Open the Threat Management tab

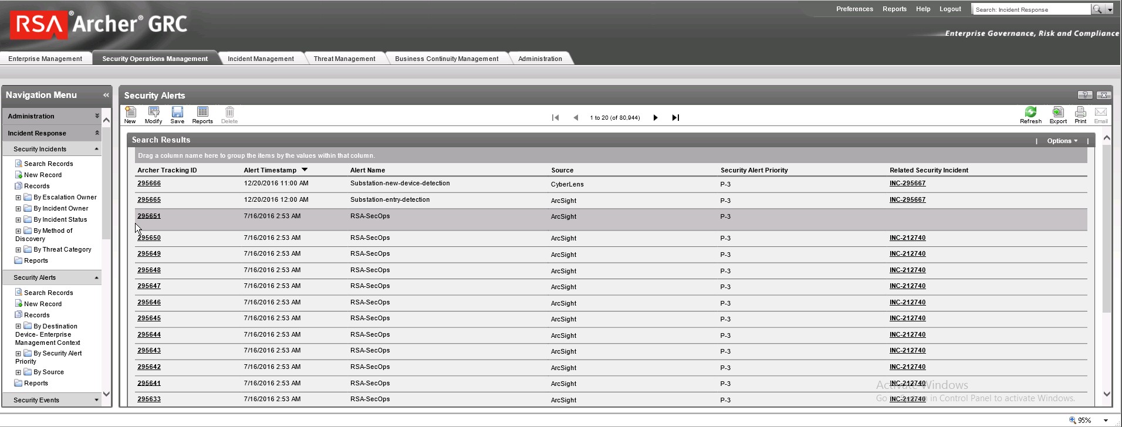click(344, 59)
